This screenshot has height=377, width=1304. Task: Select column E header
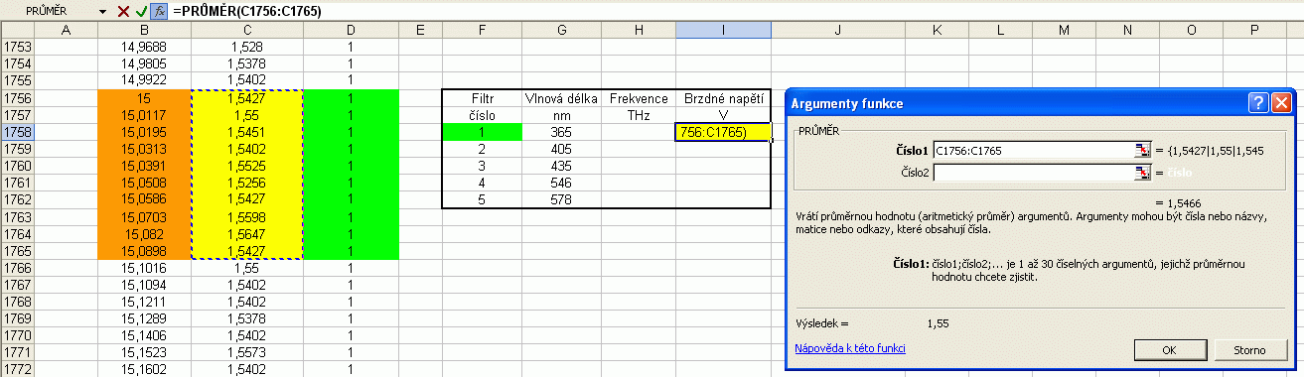[x=420, y=31]
